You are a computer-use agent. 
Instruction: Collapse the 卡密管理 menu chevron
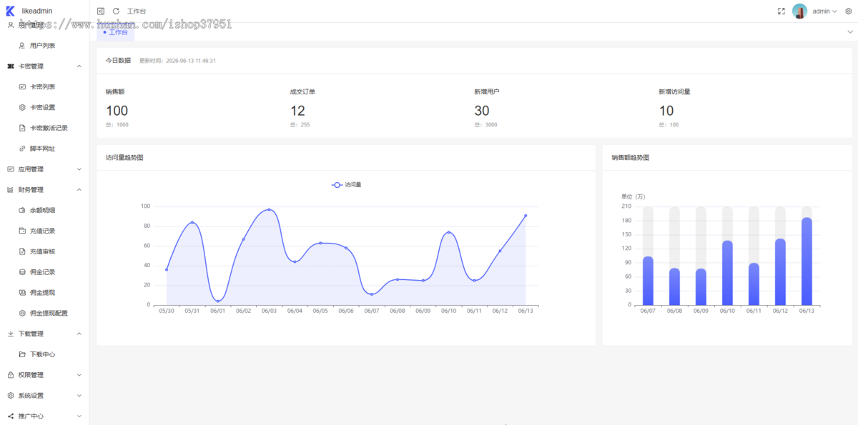click(x=79, y=66)
